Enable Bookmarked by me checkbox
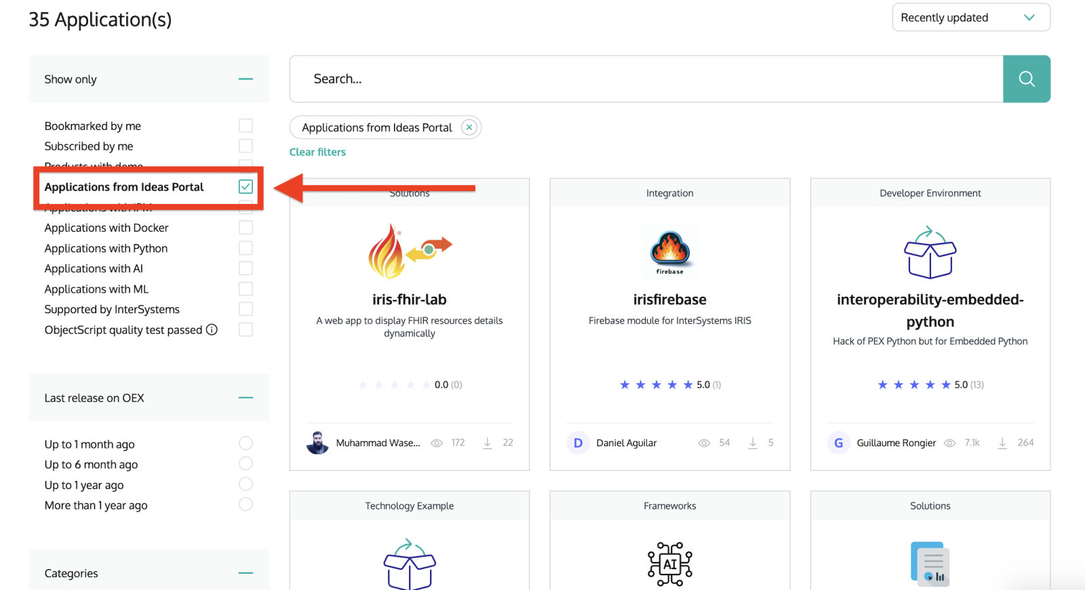The image size is (1085, 590). pyautogui.click(x=245, y=126)
